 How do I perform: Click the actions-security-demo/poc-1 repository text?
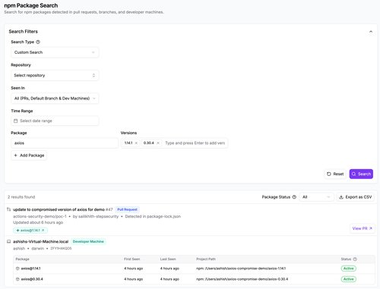click(40, 216)
